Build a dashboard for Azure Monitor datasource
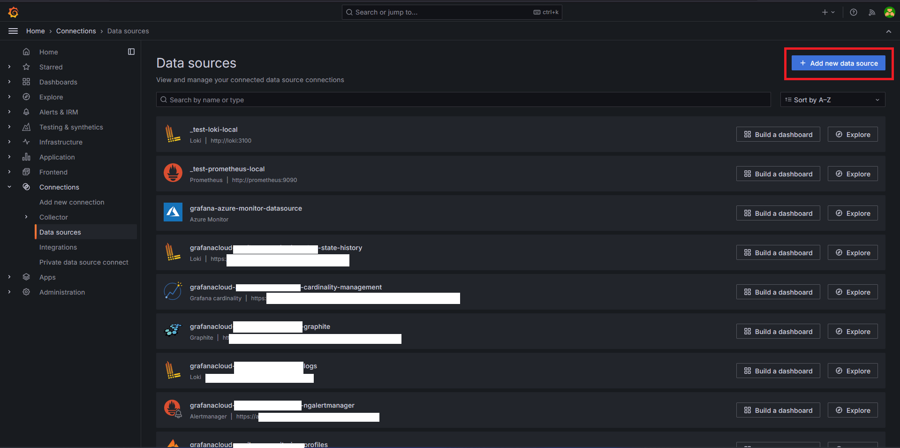Screen dimensions: 900x448 click(x=778, y=213)
